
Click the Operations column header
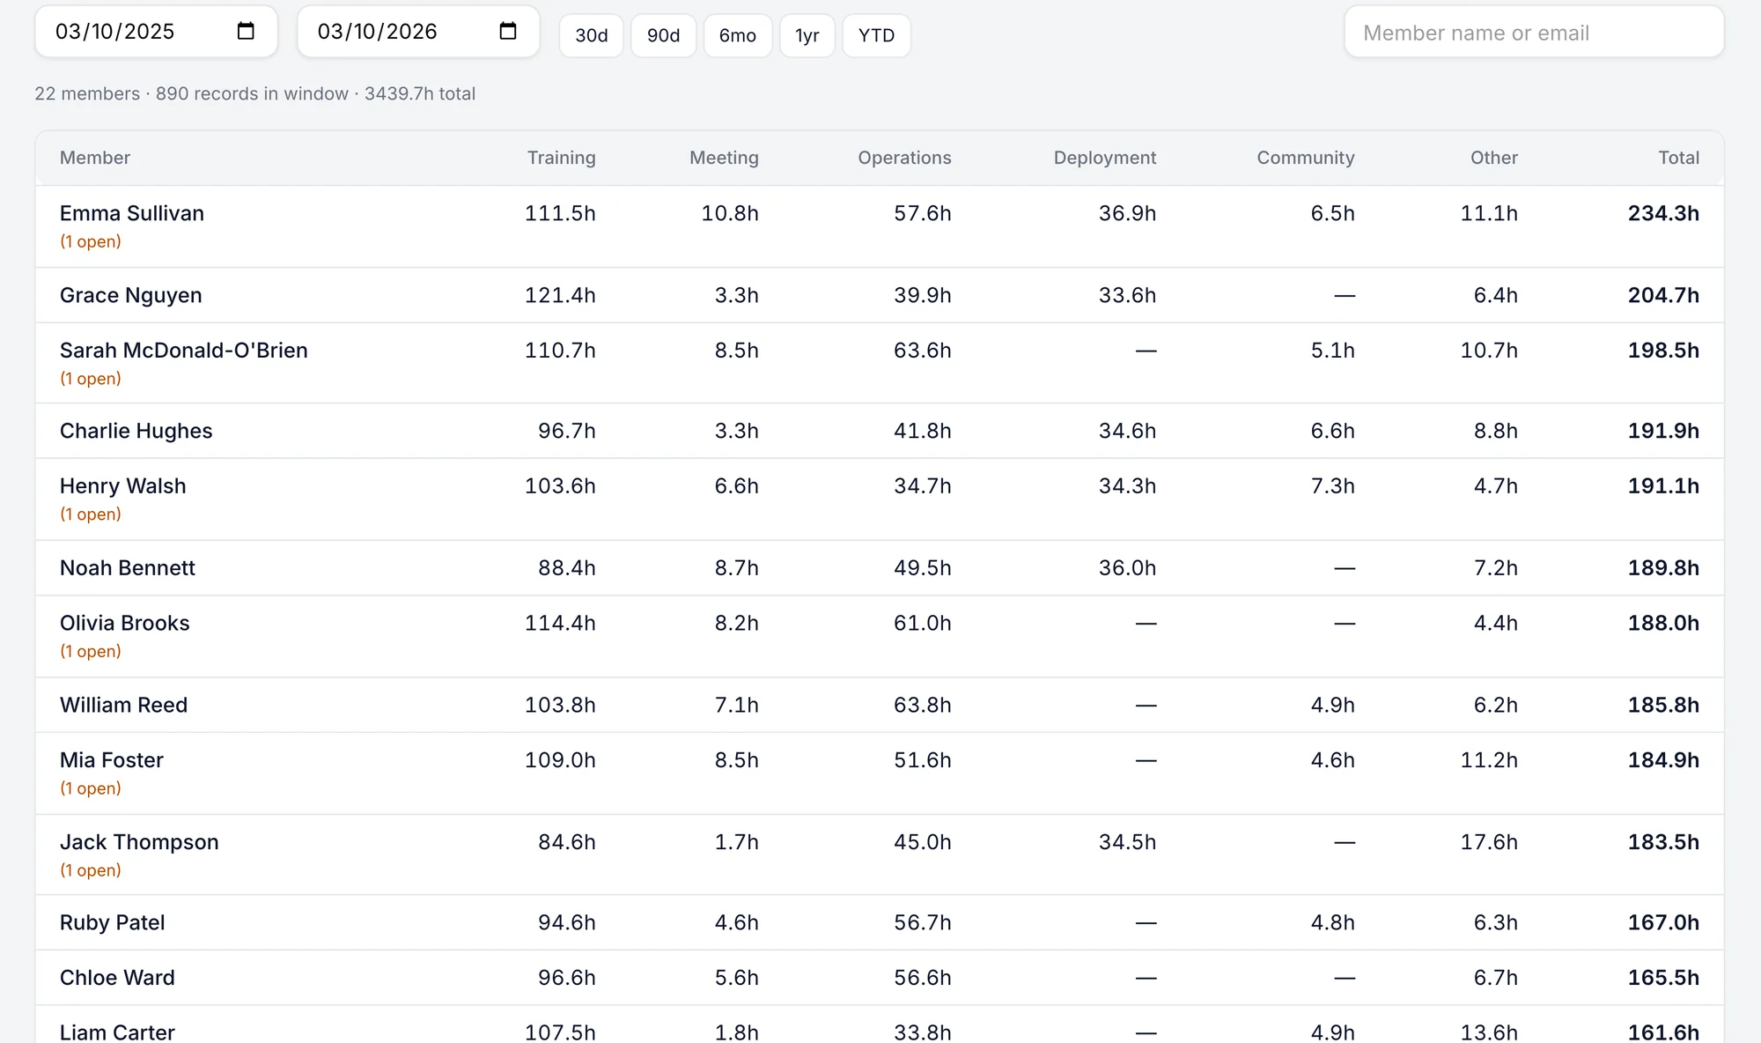904,158
